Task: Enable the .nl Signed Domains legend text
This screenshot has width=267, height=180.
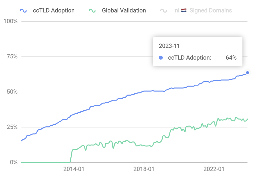Action: click(211, 11)
